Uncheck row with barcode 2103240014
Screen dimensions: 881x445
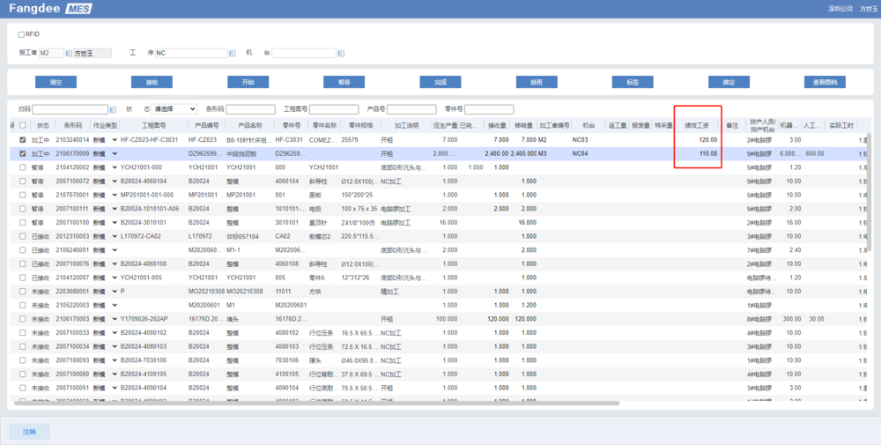(23, 139)
